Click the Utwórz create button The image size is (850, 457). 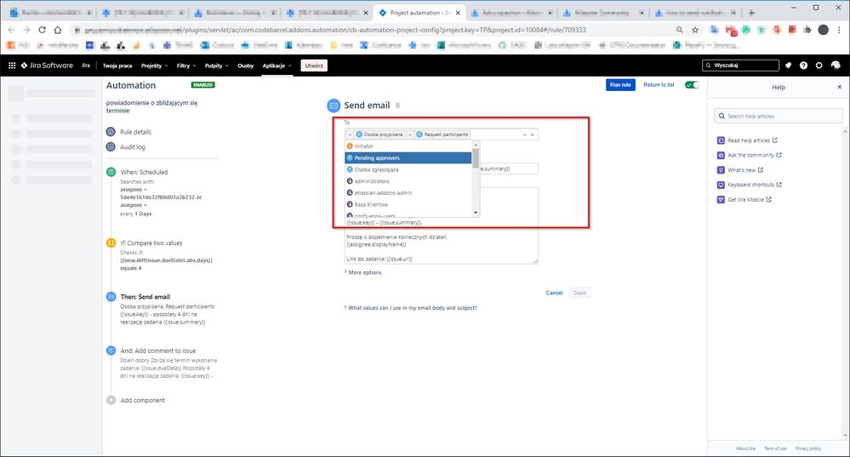click(x=314, y=66)
